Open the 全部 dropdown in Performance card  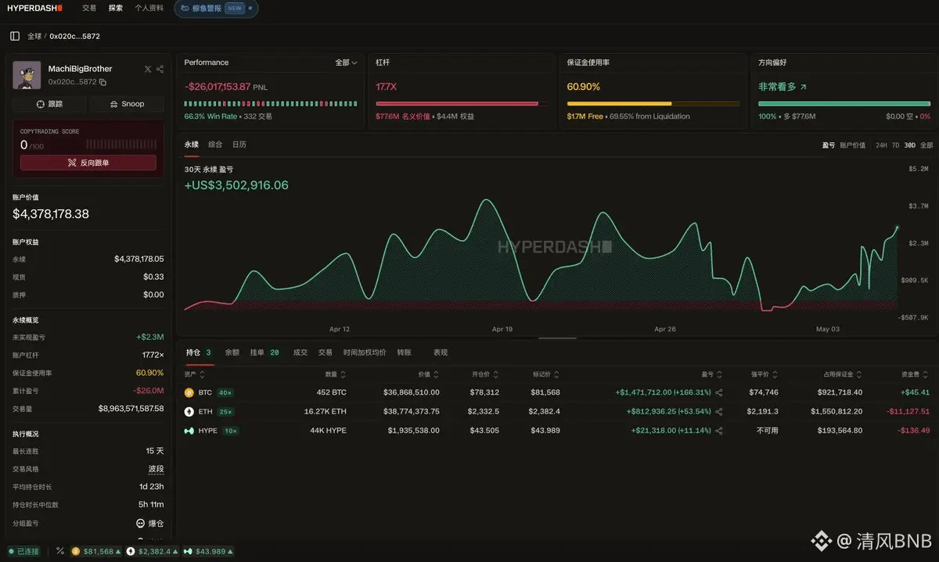[346, 63]
